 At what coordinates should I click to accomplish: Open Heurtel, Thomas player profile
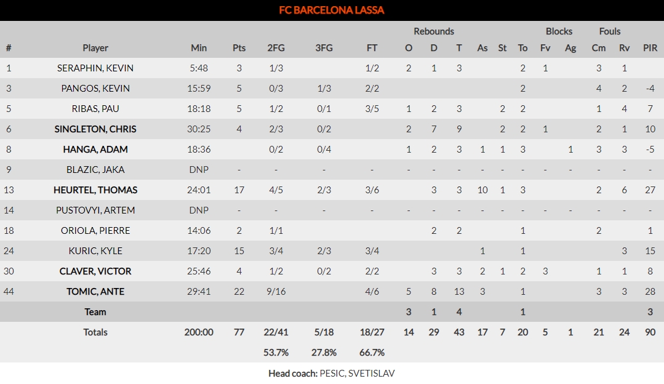95,190
